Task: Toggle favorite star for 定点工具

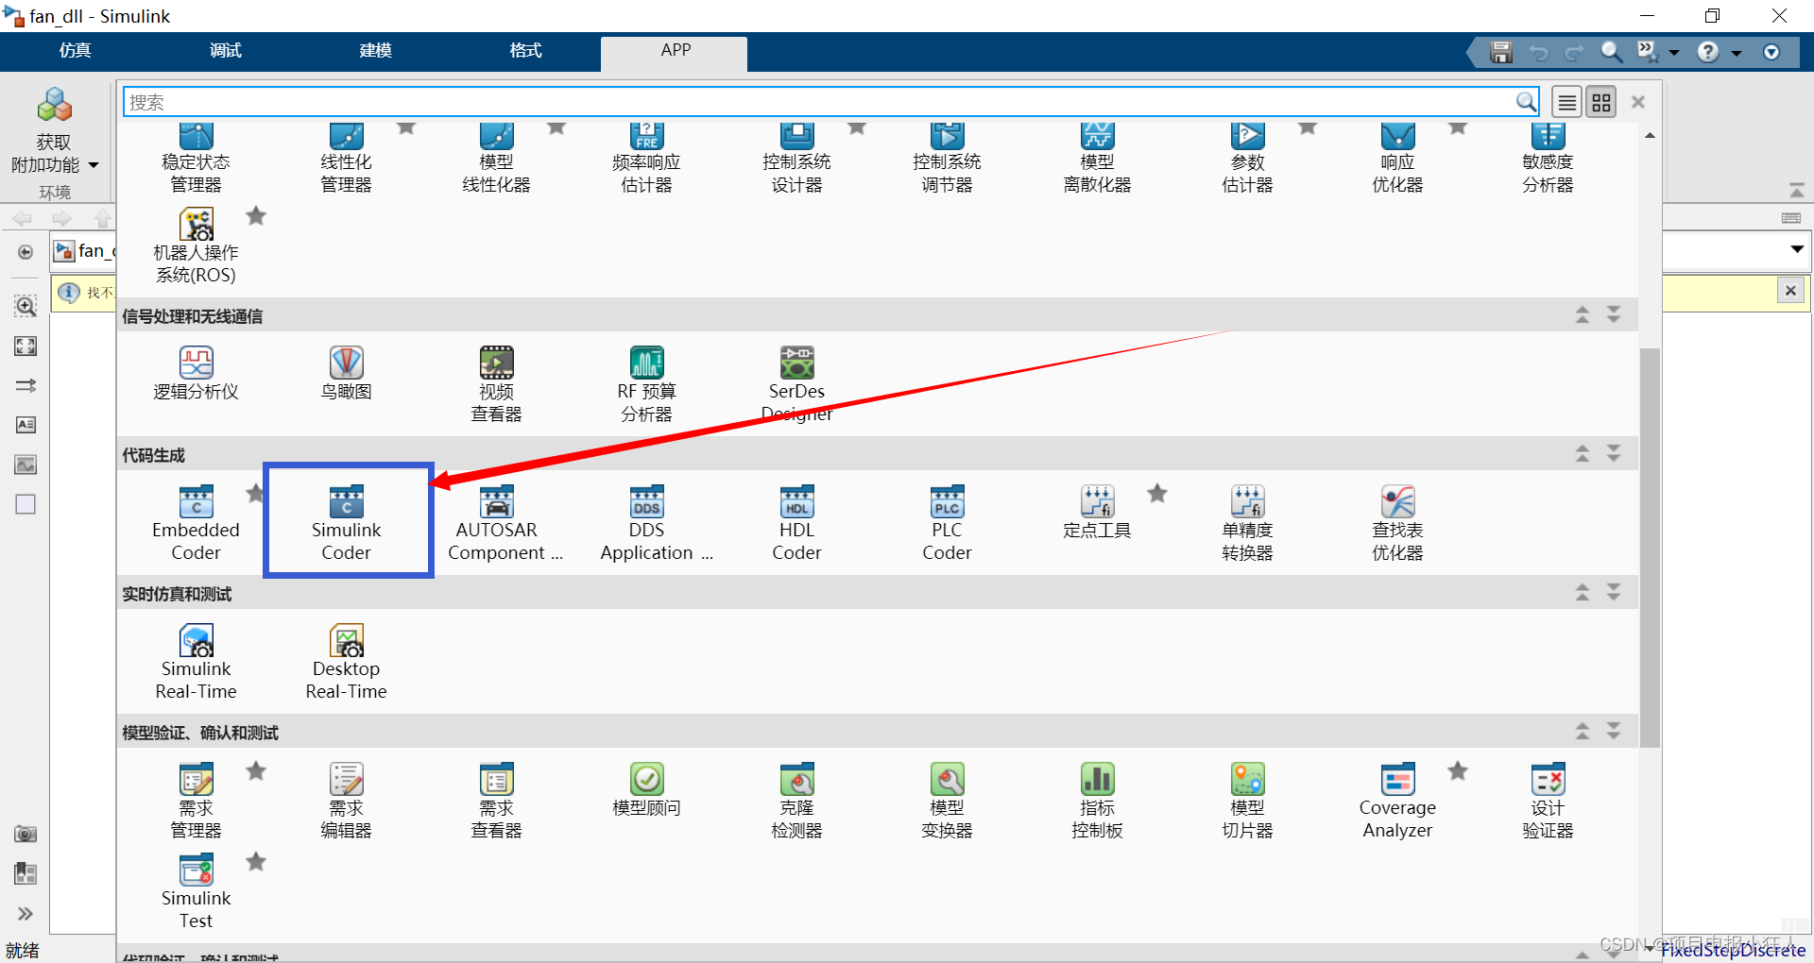Action: 1157,493
